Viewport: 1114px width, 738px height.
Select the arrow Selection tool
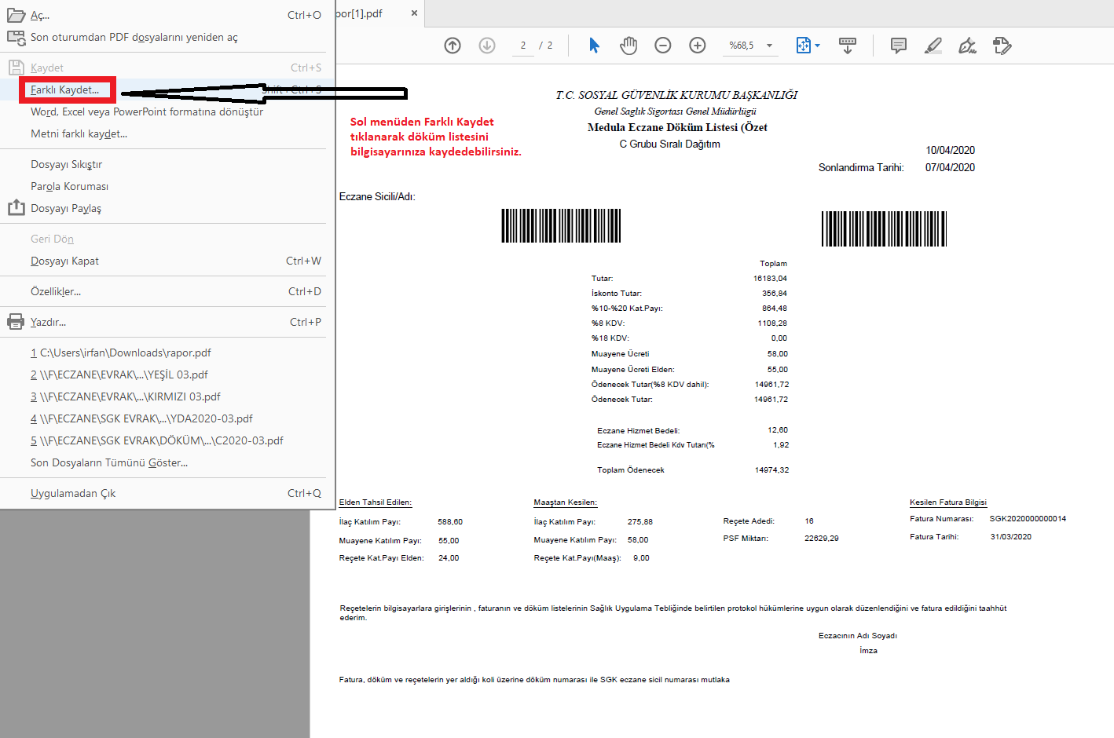(594, 46)
